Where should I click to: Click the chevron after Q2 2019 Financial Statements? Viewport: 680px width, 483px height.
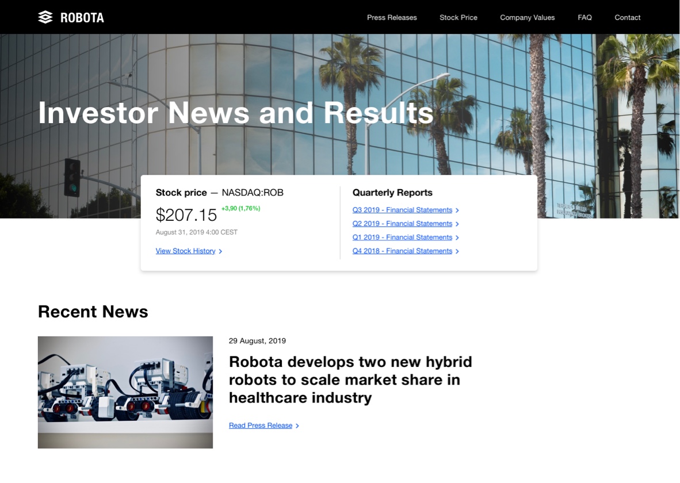click(457, 224)
